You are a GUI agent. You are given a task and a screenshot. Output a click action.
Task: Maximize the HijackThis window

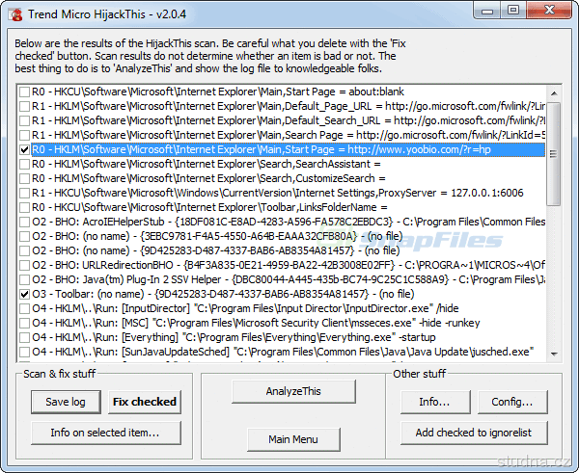[x=513, y=11]
